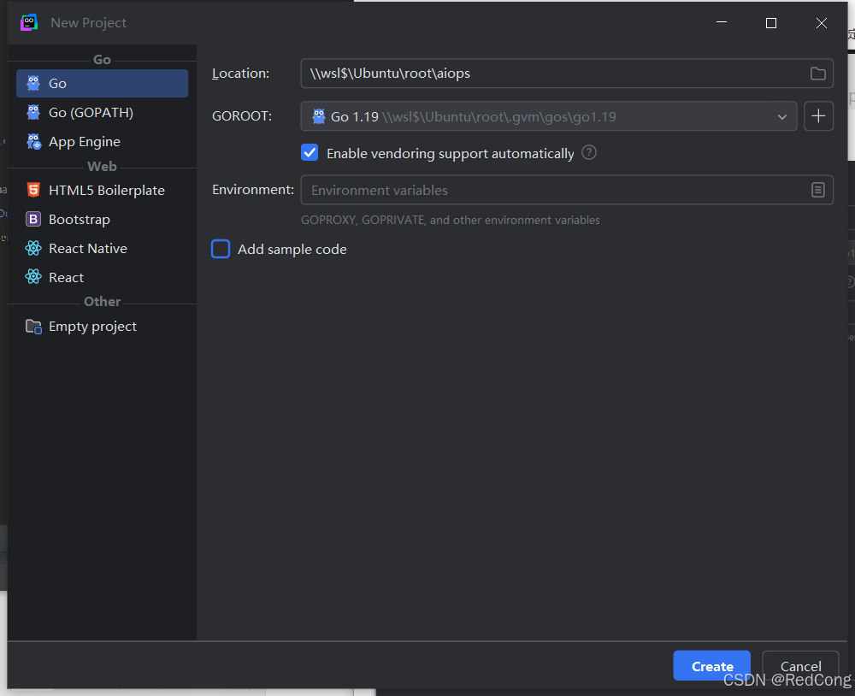Add a new GOROOT SDK with plus button
This screenshot has width=855, height=696.
(x=818, y=116)
